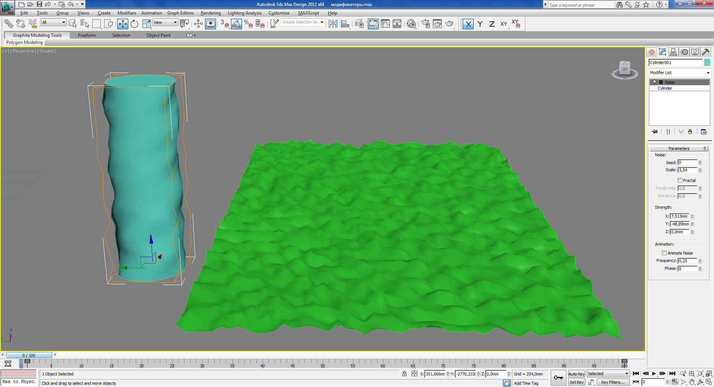The height and width of the screenshot is (387, 714).
Task: Click the Strength X value field
Action: coord(680,216)
